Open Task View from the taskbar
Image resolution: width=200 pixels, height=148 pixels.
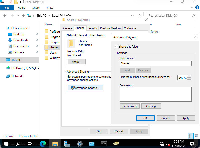coord(30,144)
